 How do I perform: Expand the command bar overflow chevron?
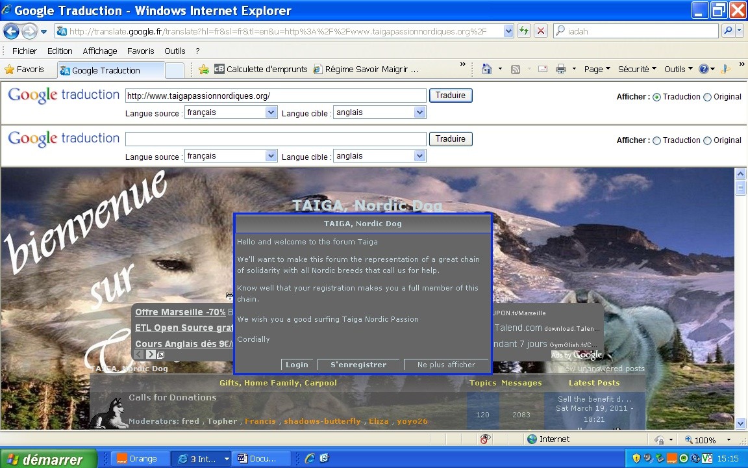pos(742,64)
